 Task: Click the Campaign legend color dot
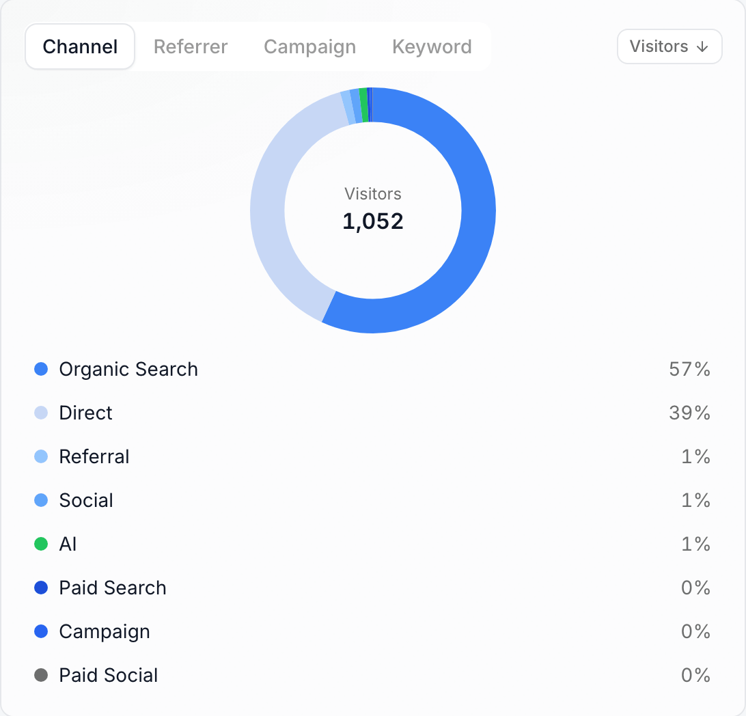click(41, 631)
